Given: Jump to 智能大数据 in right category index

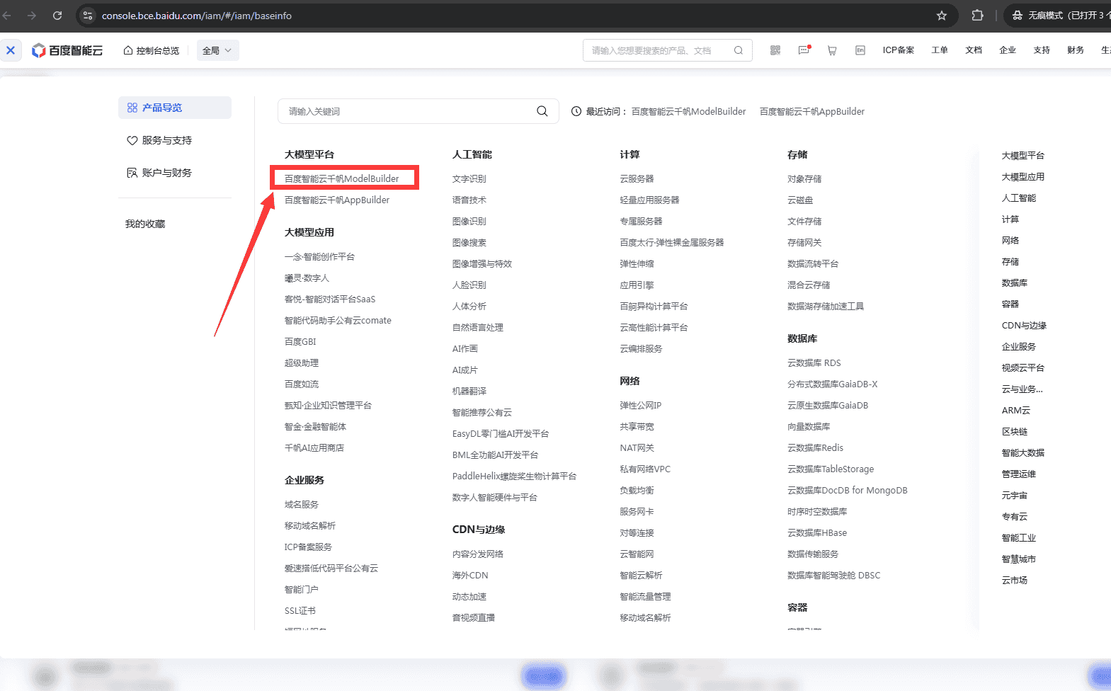Looking at the screenshot, I should click(1023, 452).
